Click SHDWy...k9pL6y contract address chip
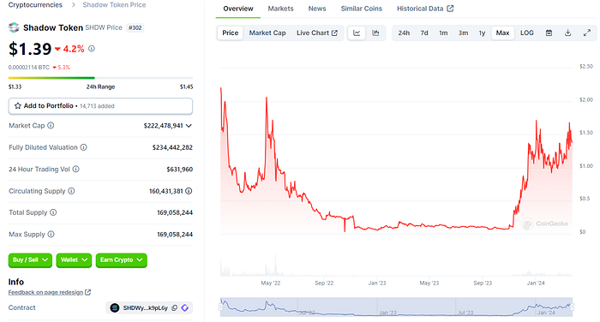 (149, 307)
